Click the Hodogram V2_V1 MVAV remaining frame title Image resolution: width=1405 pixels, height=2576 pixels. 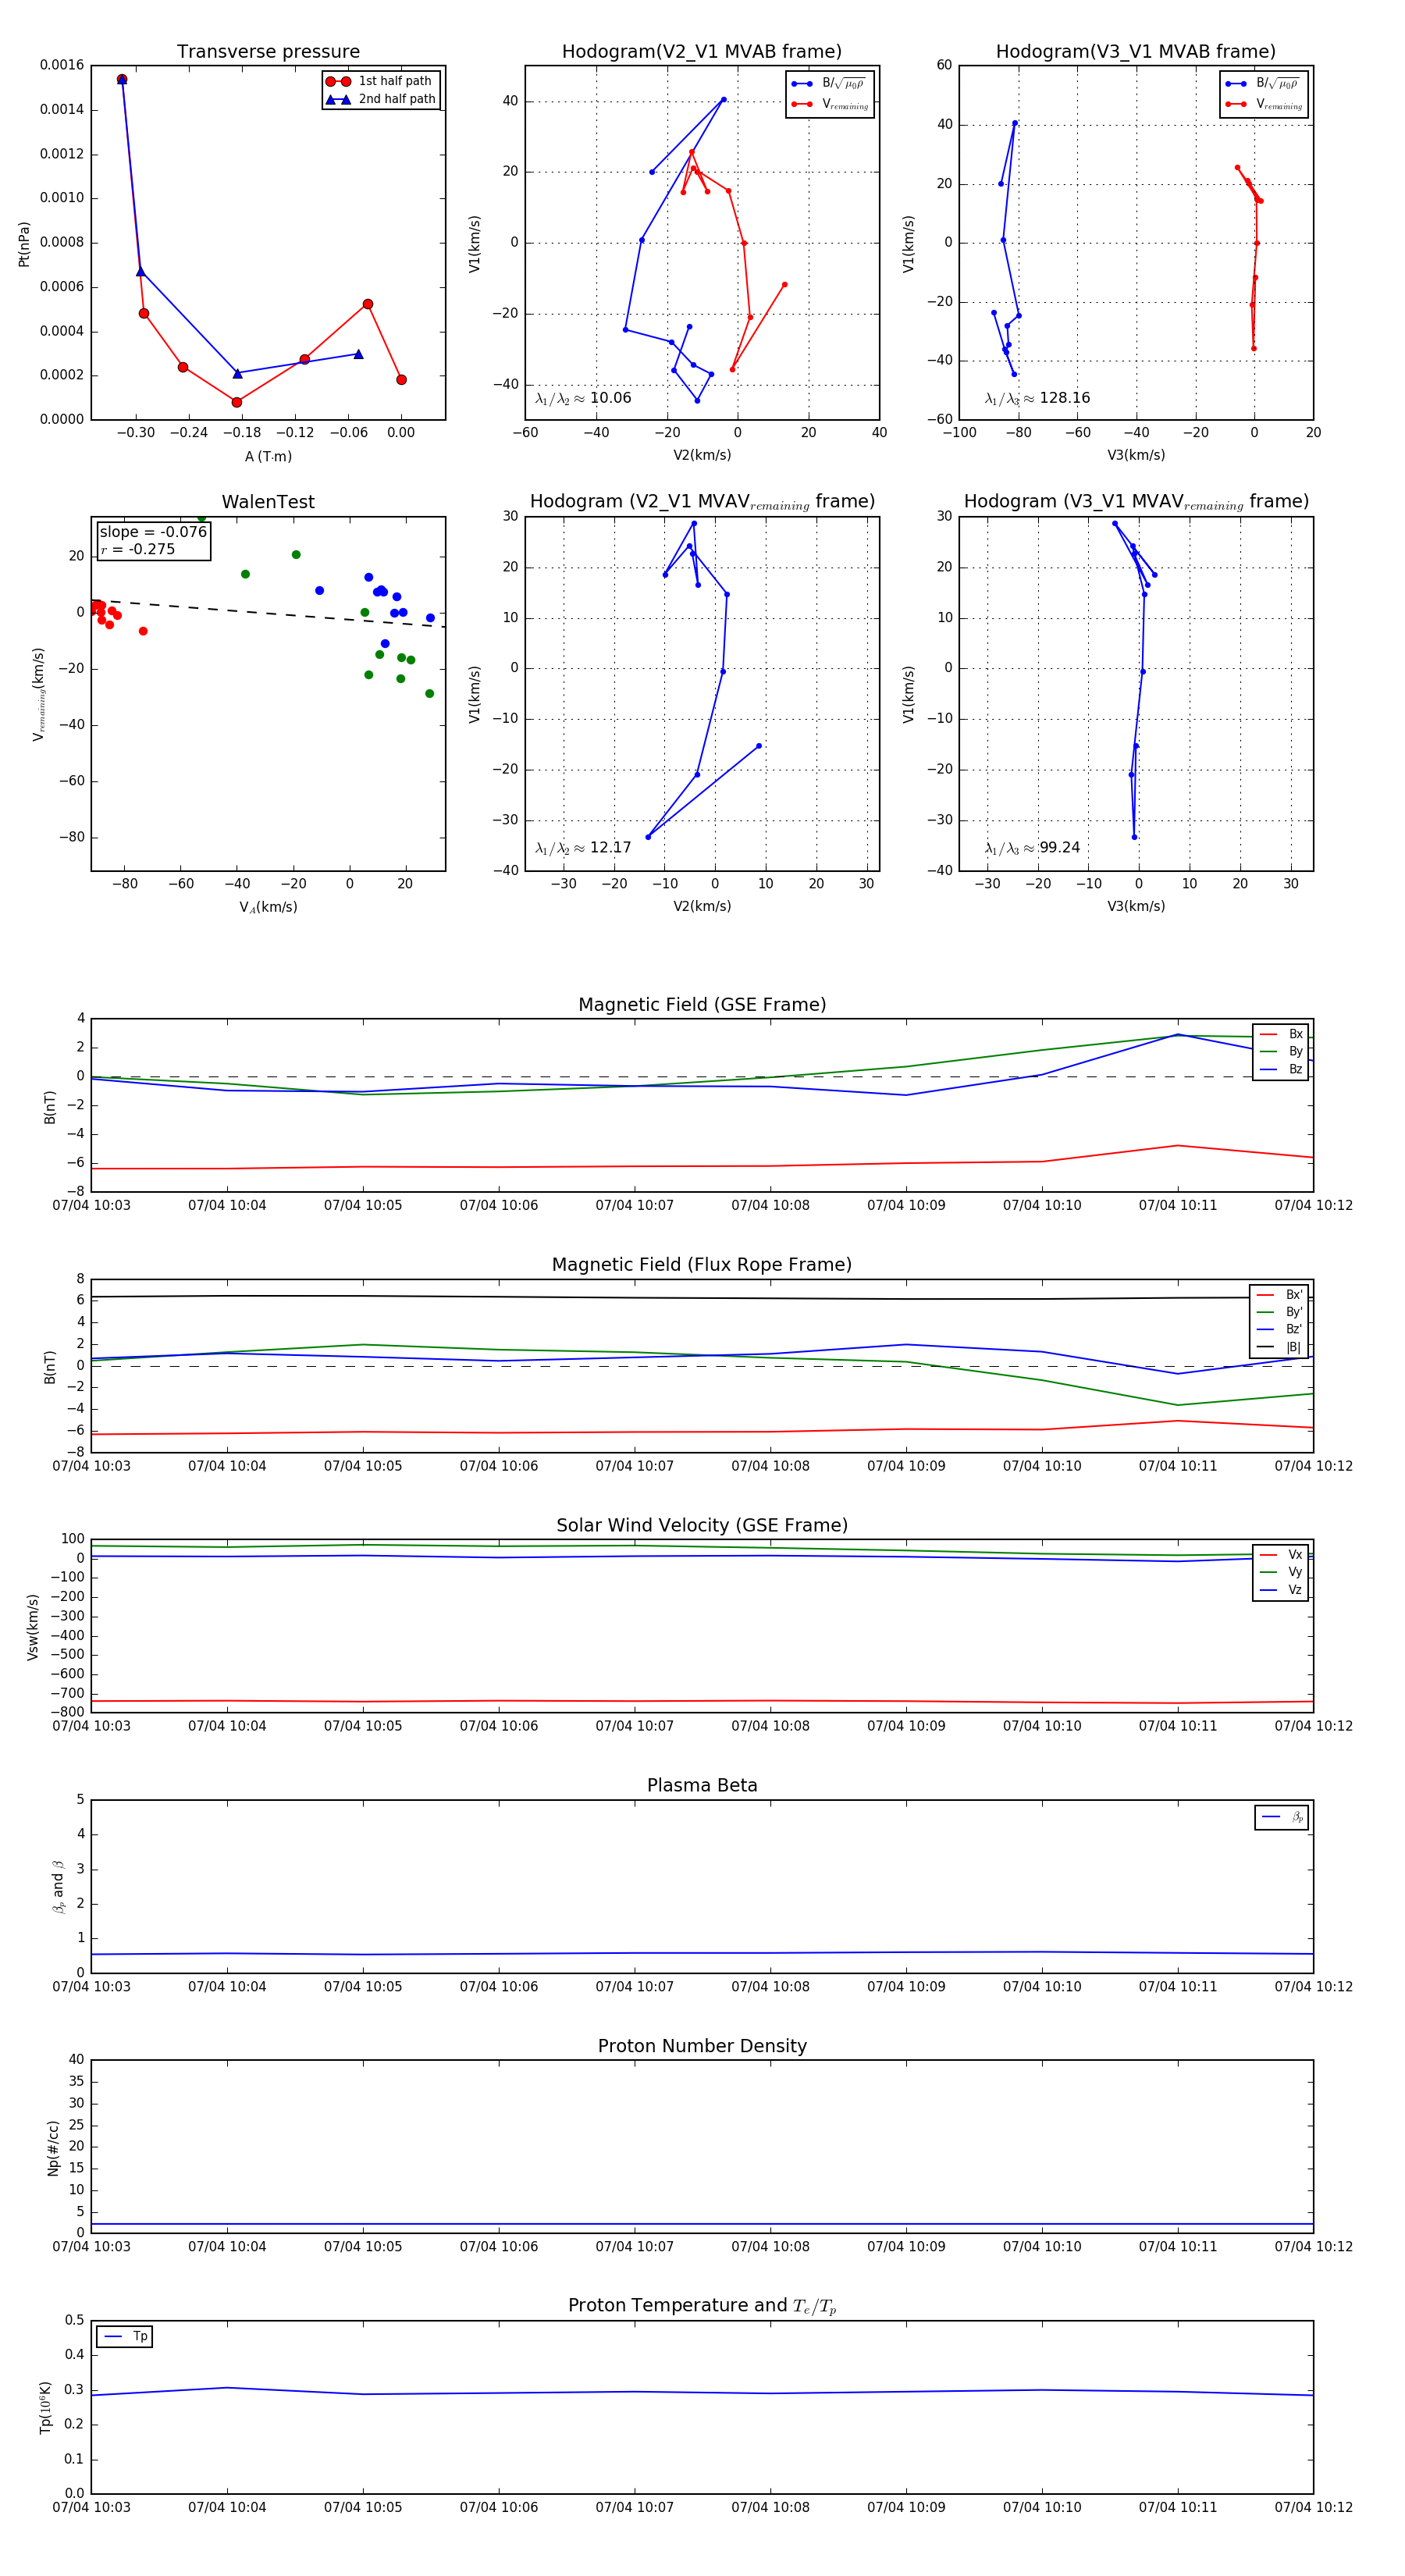tap(702, 502)
